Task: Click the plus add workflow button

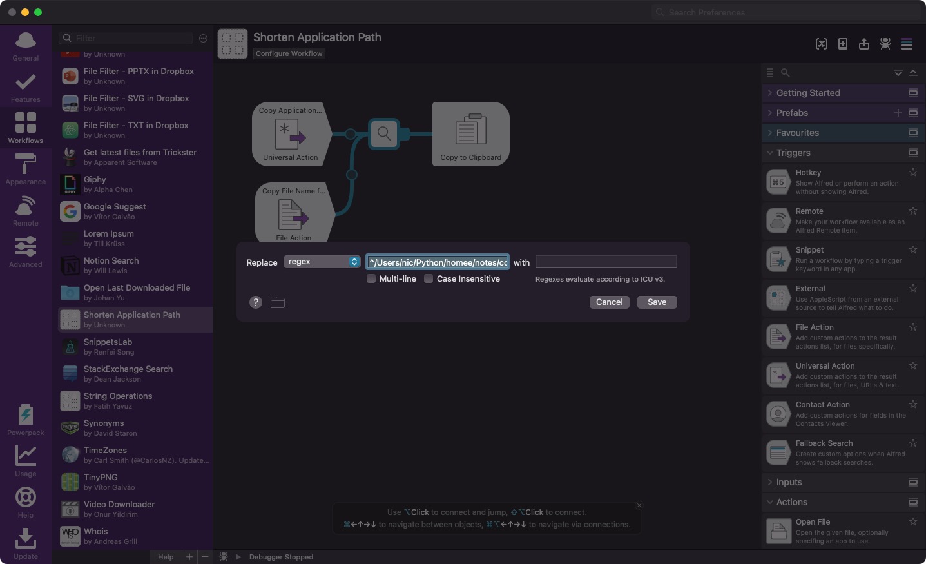Action: tap(189, 557)
